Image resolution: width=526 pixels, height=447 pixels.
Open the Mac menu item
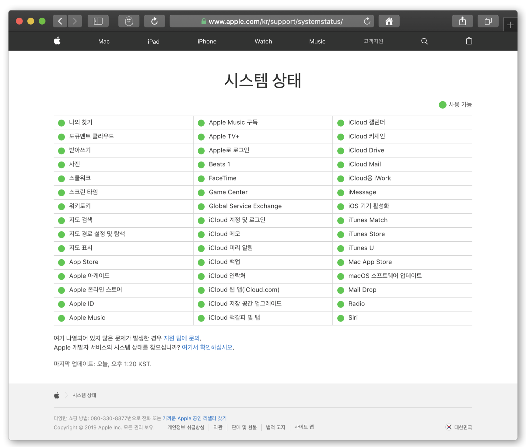[104, 41]
